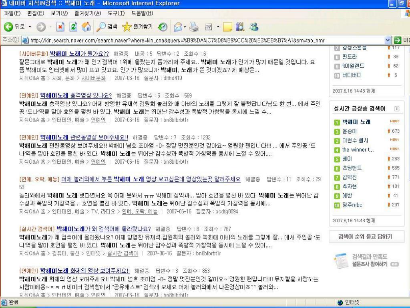Select trending keyword 에반
The width and height of the screenshot is (410, 308).
[x=347, y=196]
